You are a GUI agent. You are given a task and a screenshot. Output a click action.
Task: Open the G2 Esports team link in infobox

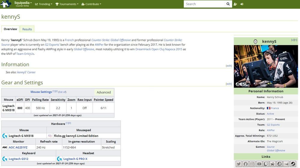pos(273,125)
